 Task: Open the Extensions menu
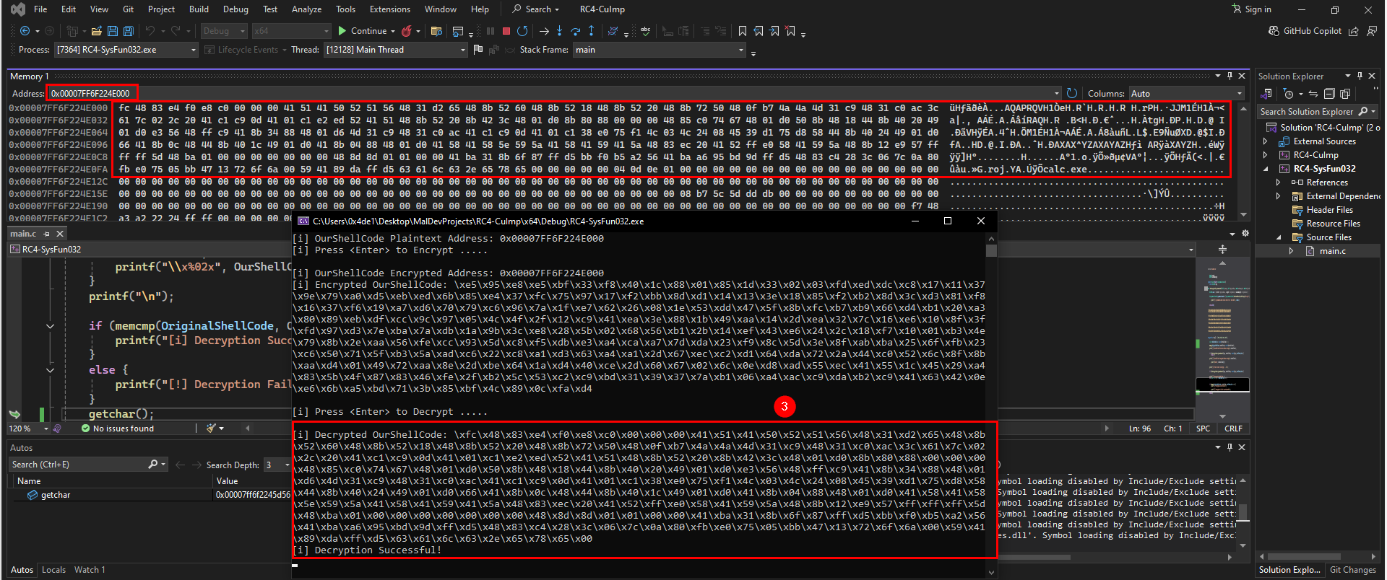[x=389, y=9]
